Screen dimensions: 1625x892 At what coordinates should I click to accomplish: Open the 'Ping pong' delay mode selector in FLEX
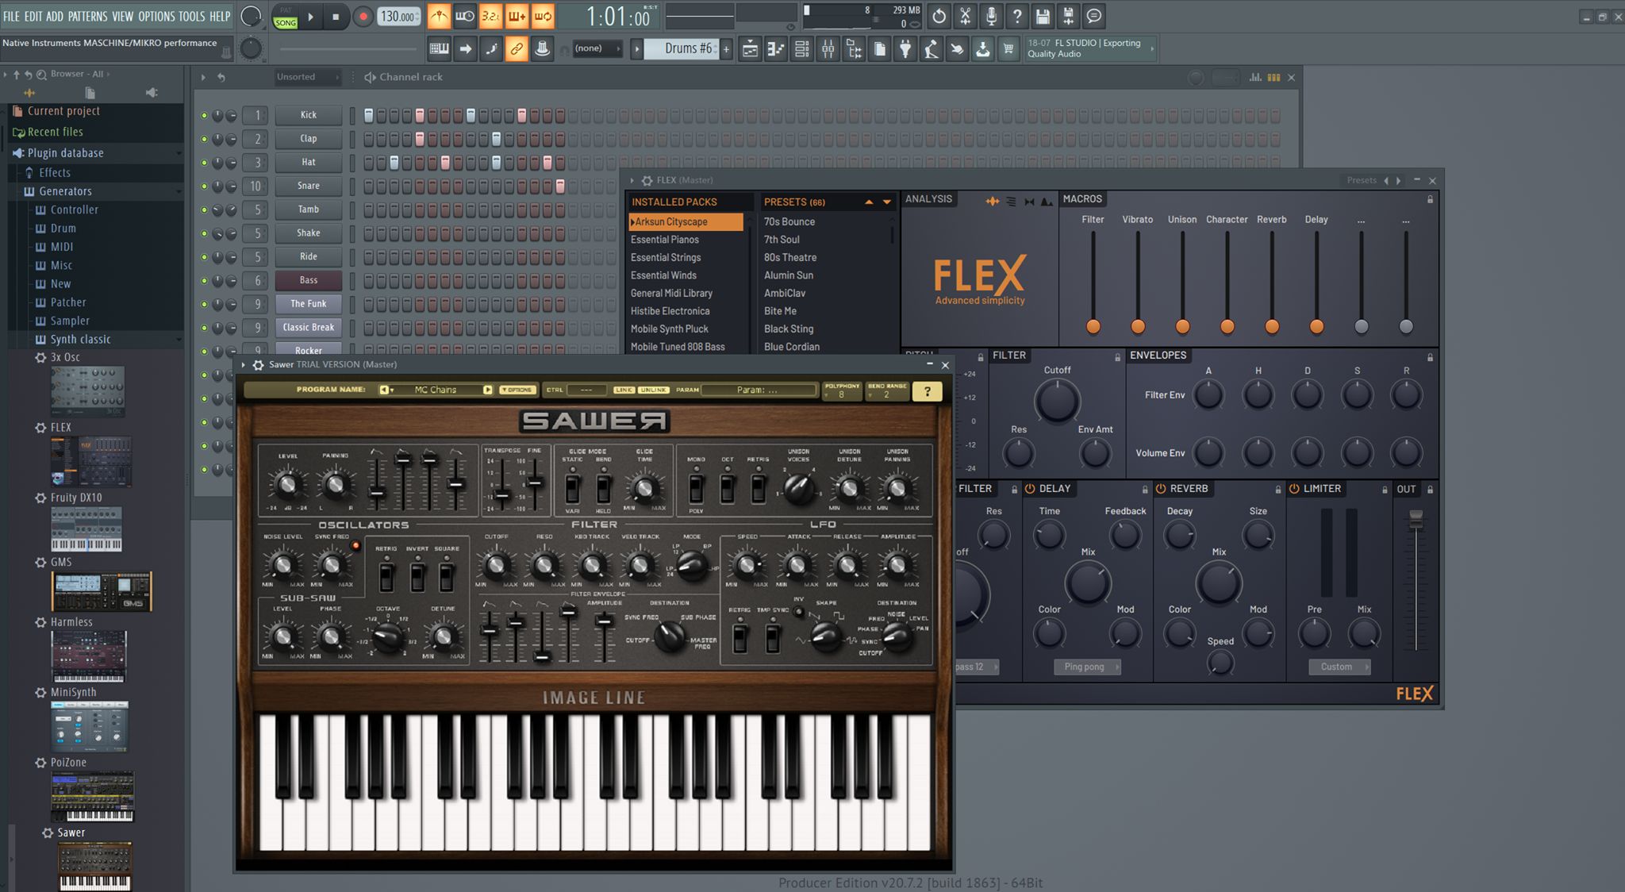tap(1087, 667)
